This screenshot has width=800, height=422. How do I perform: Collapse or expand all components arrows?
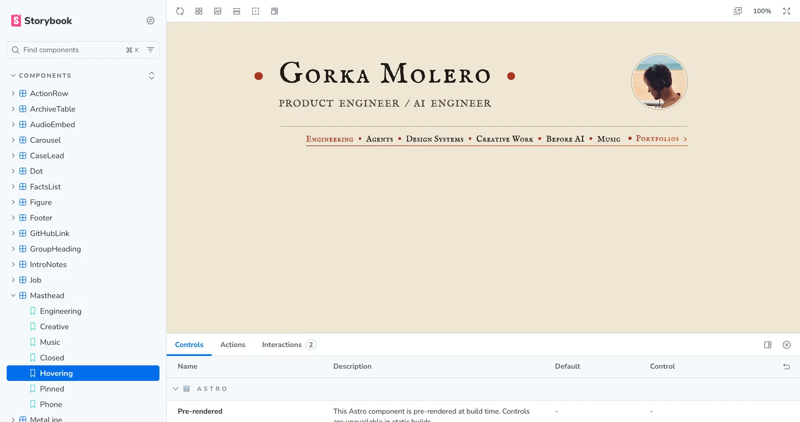[x=152, y=76]
